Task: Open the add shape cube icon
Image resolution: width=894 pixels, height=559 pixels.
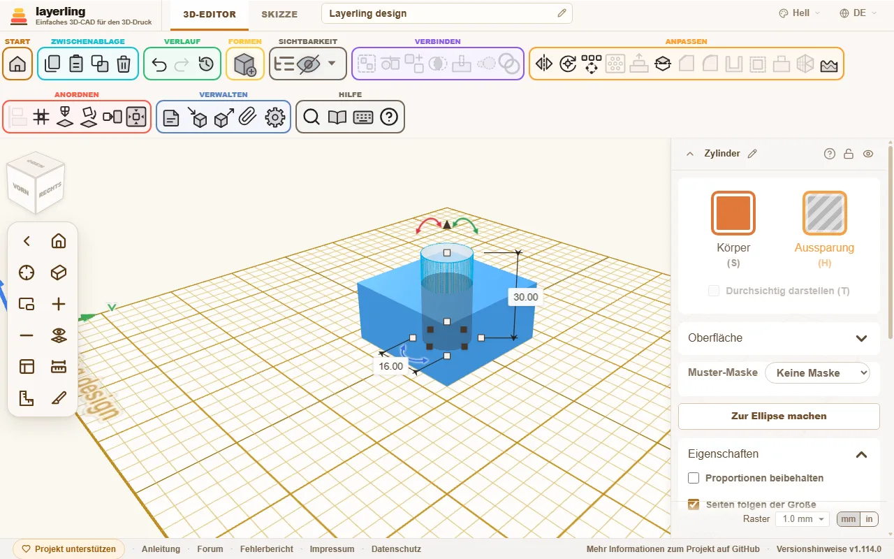Action: (245, 64)
